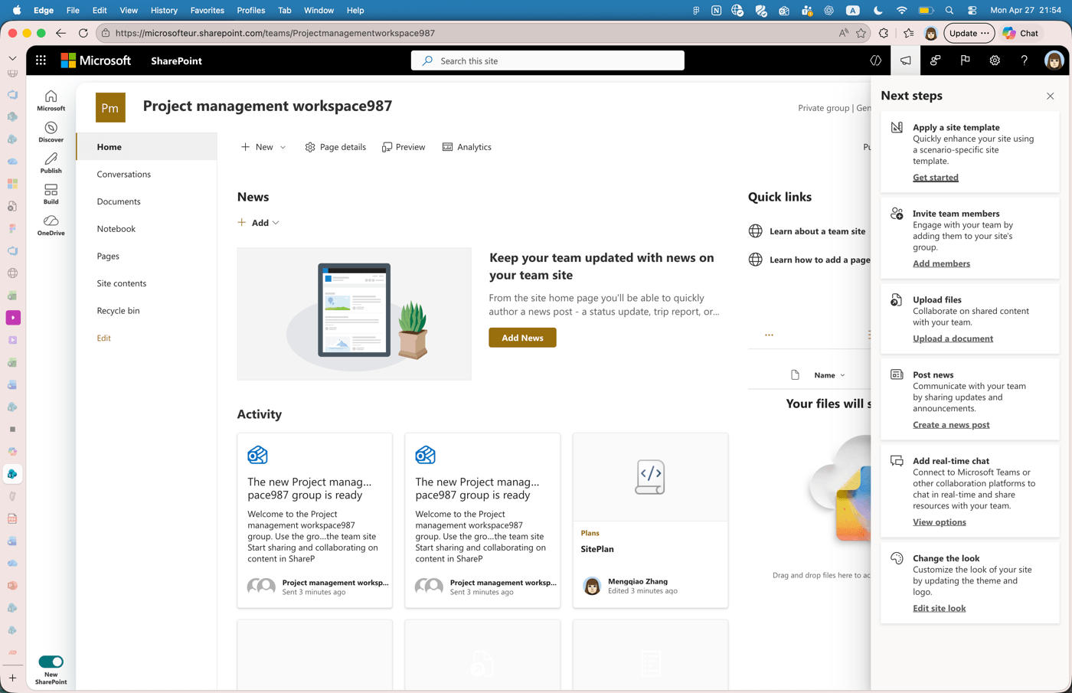The height and width of the screenshot is (693, 1072).
Task: Open the Copilot Chat button
Action: click(x=1021, y=33)
